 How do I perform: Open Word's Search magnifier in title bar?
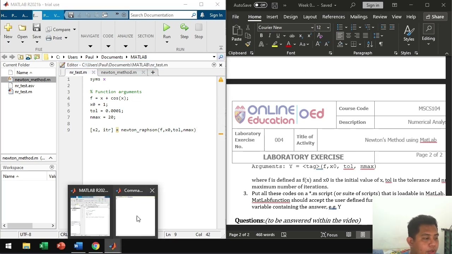(x=353, y=5)
